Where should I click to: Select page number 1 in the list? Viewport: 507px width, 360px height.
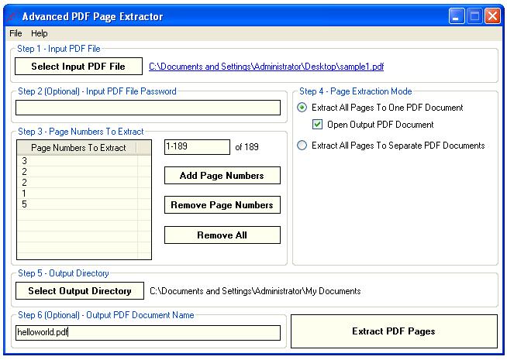point(78,194)
